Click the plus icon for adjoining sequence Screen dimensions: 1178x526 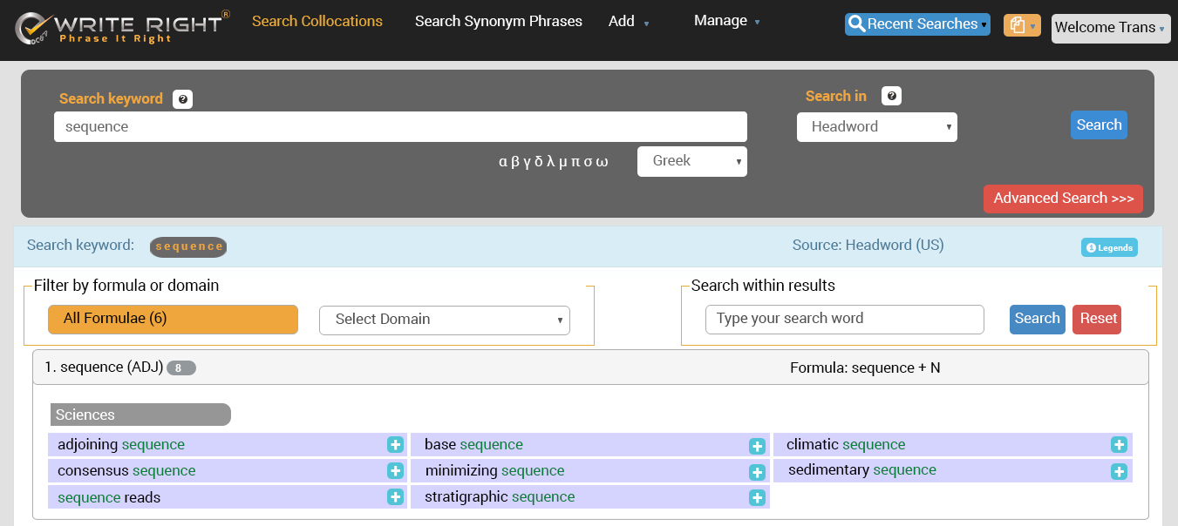(x=395, y=445)
